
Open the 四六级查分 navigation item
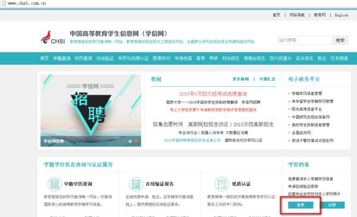[x=280, y=58]
